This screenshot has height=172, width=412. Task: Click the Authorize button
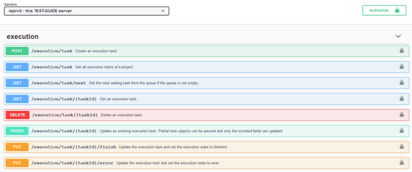(x=384, y=10)
